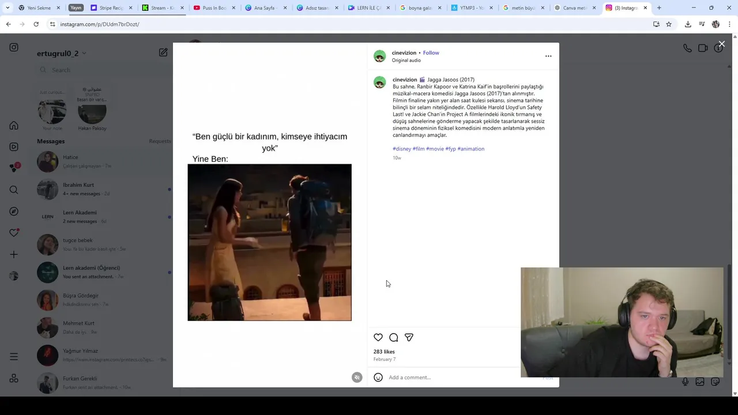Switch to the Puss In Boots tab
This screenshot has height=415, width=738.
coord(213,8)
